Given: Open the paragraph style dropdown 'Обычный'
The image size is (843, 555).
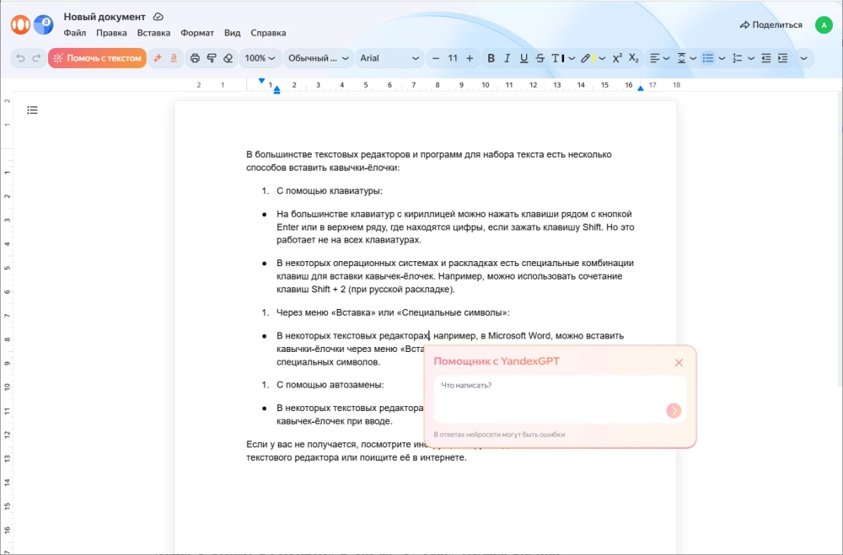Looking at the screenshot, I should tap(319, 58).
